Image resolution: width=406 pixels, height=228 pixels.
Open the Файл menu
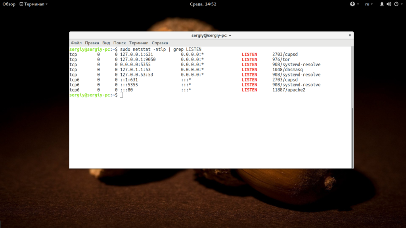click(76, 43)
